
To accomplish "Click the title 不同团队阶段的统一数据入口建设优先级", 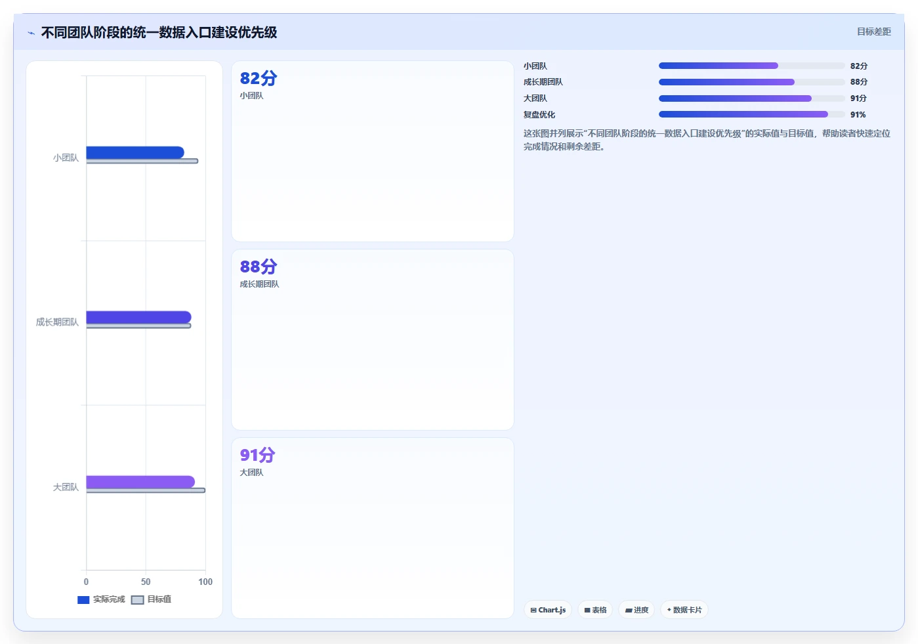I will [159, 32].
